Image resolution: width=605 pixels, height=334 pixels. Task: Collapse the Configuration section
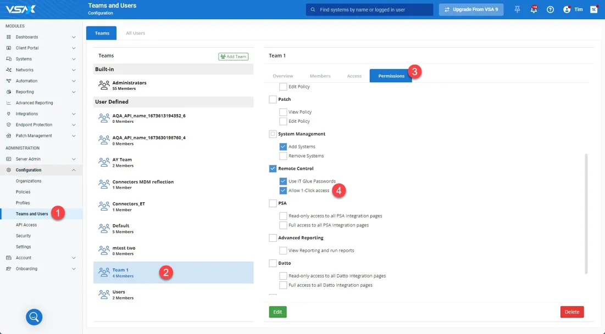tap(74, 170)
